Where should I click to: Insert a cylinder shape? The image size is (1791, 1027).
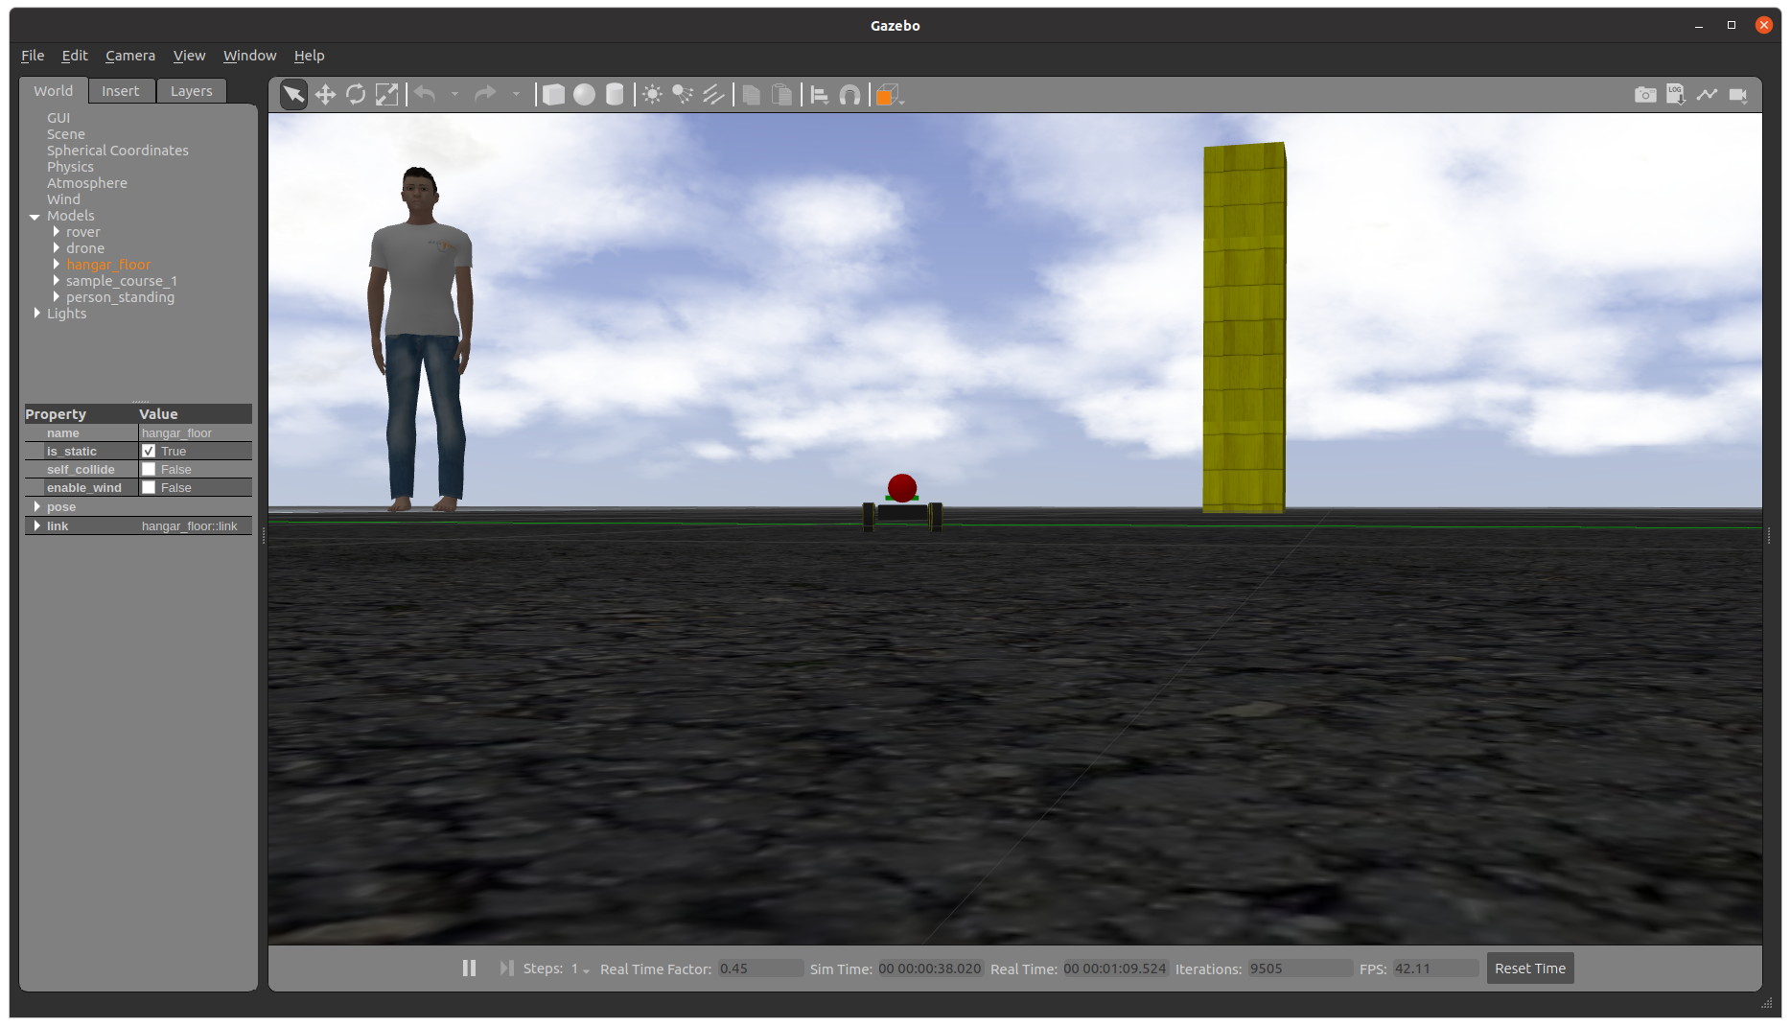coord(615,94)
